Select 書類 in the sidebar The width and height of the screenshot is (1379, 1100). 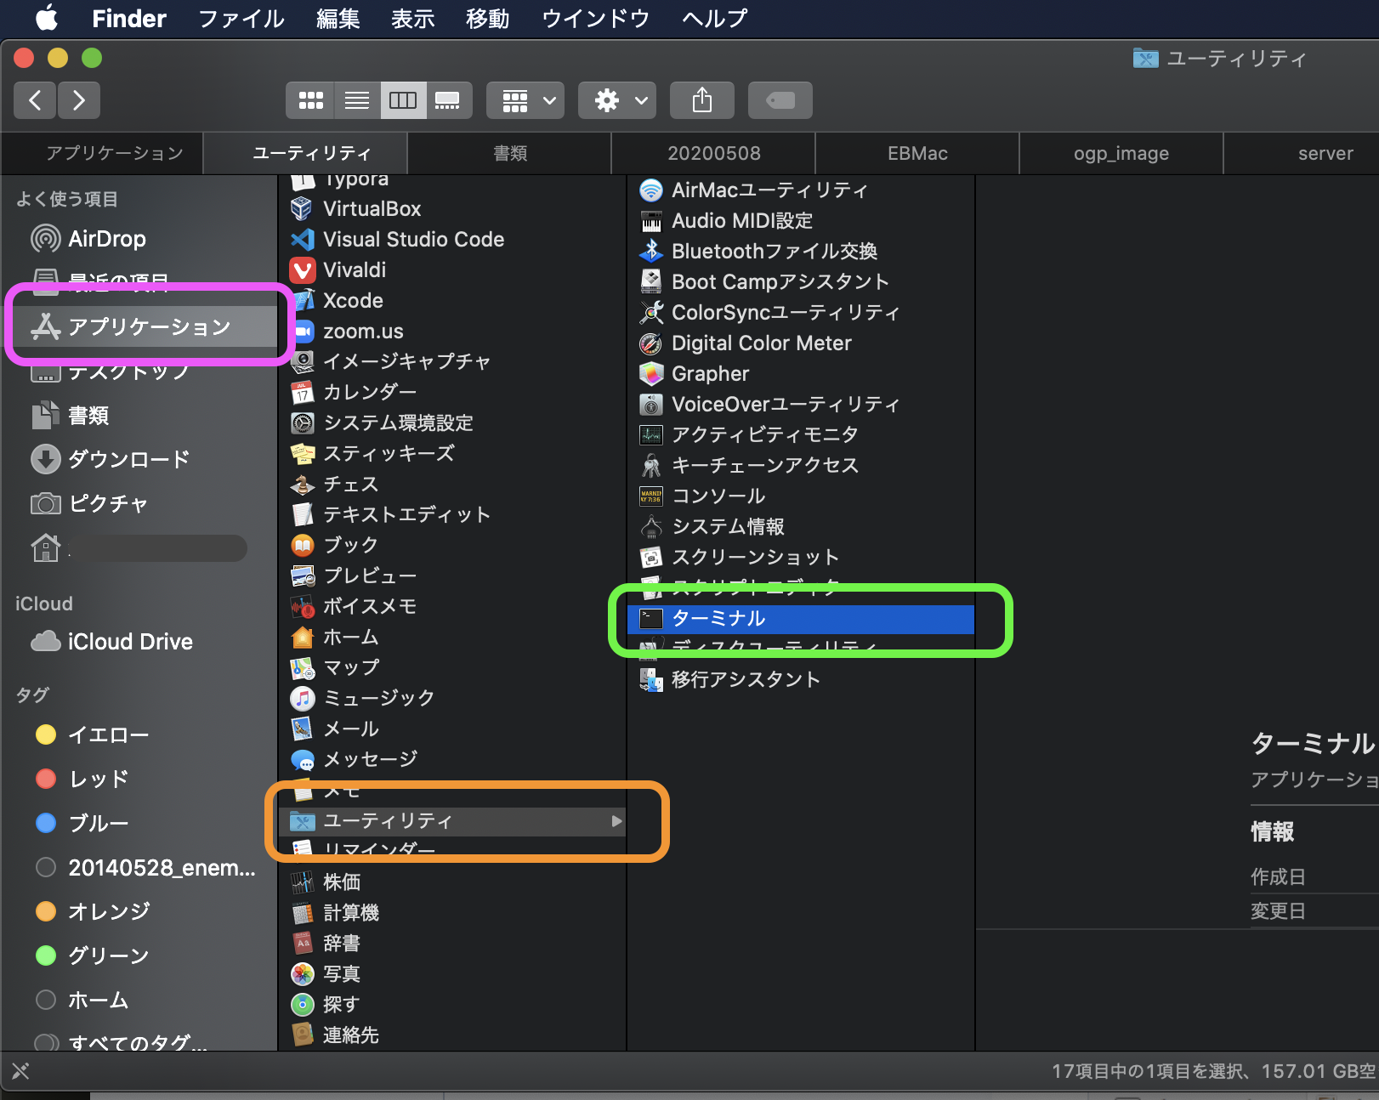pos(141,416)
